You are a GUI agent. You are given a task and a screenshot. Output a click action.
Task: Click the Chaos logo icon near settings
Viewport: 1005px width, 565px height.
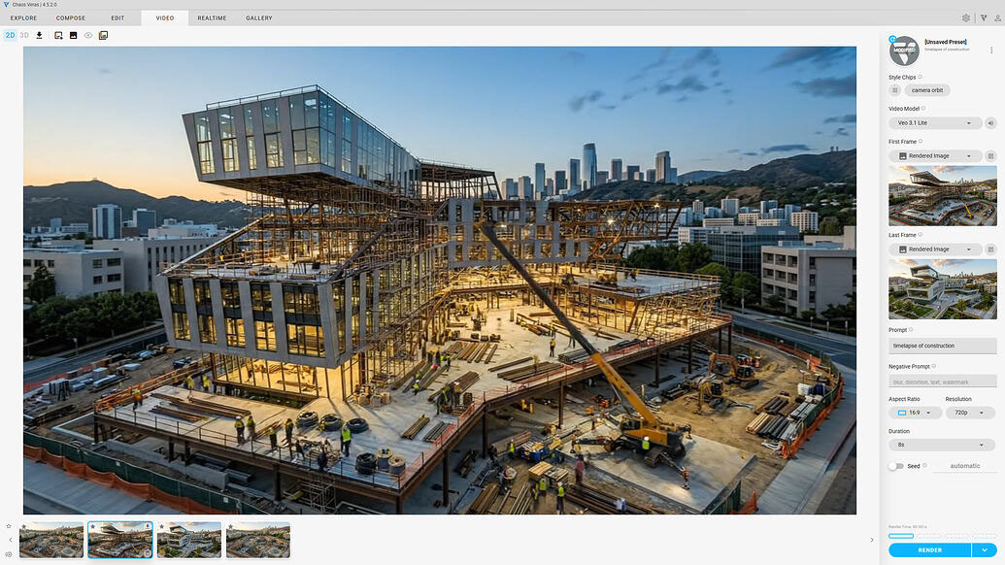click(x=984, y=17)
